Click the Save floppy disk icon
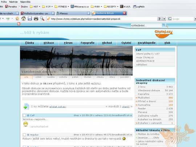 tap(30, 19)
